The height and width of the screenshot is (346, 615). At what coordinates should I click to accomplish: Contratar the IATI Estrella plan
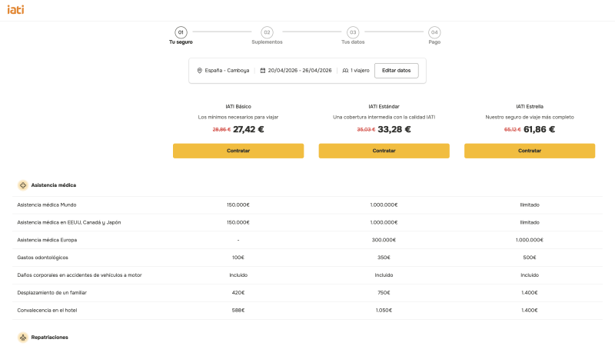tap(530, 151)
